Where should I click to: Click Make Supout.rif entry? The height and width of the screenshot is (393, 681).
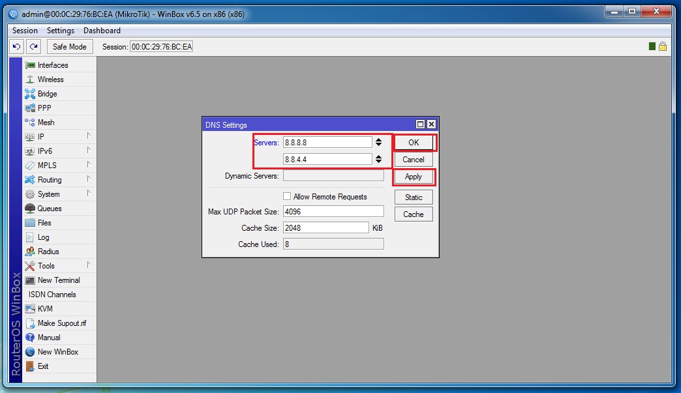(x=59, y=323)
